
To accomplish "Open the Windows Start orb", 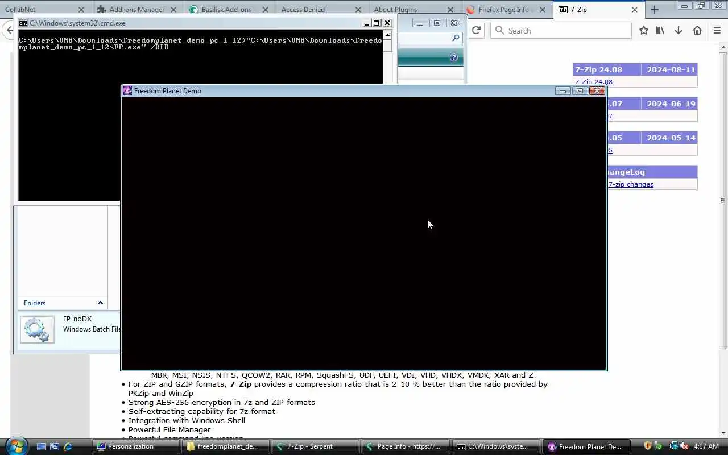I will pos(15,446).
